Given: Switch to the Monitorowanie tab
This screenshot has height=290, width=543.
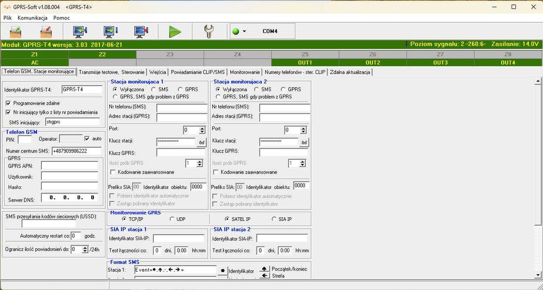Looking at the screenshot, I should [244, 72].
